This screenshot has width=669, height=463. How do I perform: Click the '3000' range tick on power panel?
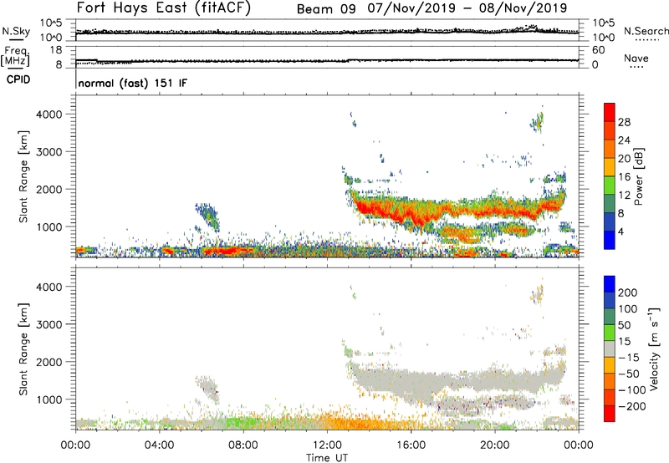point(49,152)
